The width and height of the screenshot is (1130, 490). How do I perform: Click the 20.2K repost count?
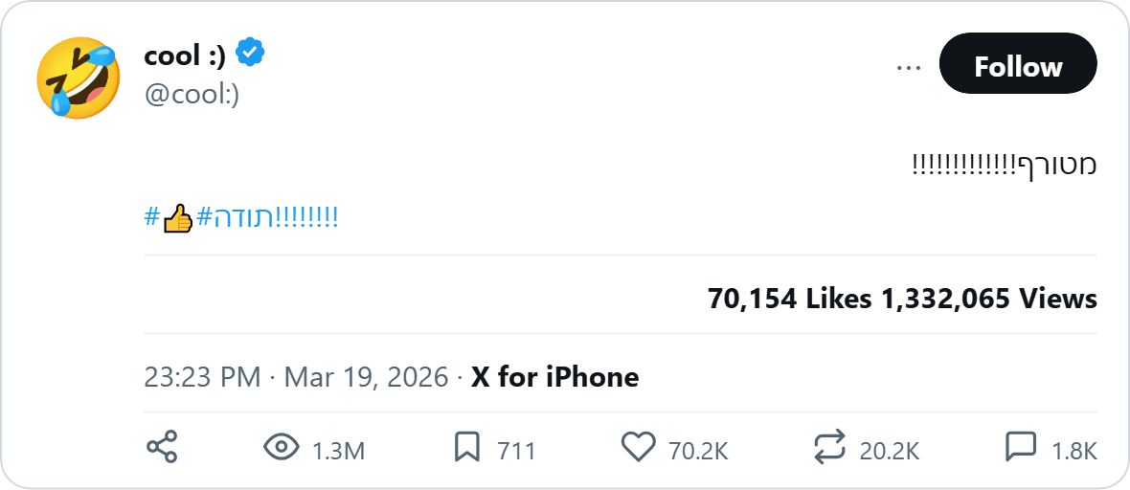tap(889, 451)
